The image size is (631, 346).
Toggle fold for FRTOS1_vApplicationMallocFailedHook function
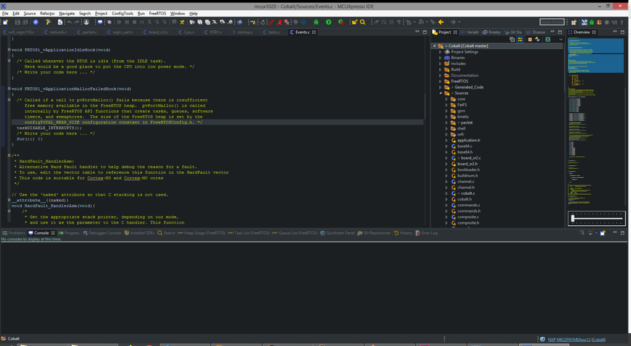coord(9,89)
